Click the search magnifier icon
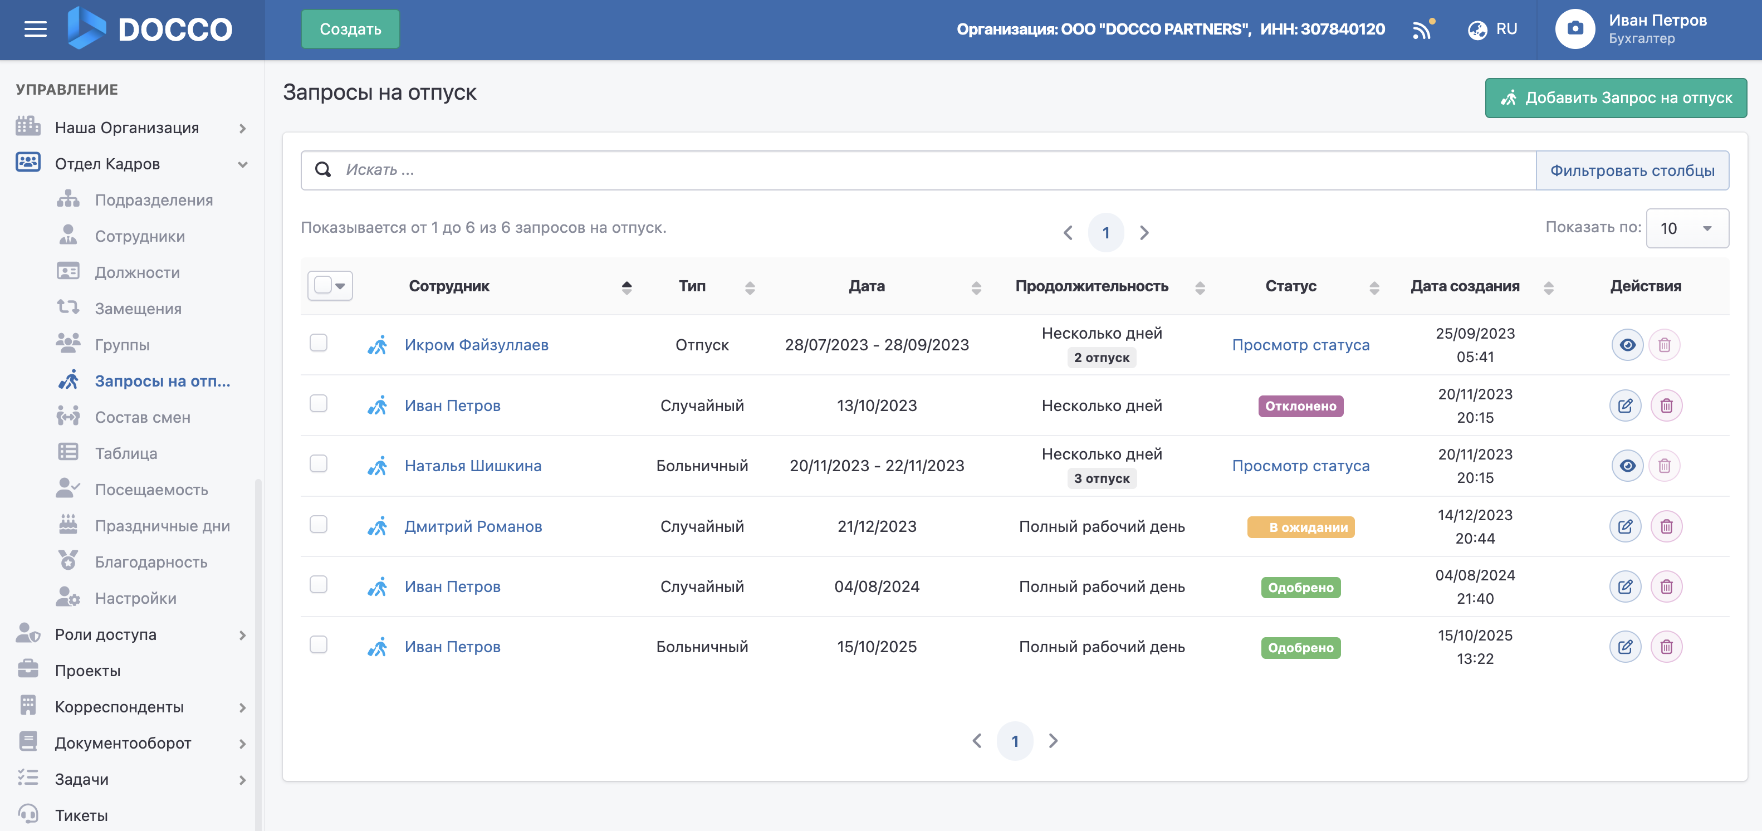The width and height of the screenshot is (1762, 831). pyautogui.click(x=323, y=170)
